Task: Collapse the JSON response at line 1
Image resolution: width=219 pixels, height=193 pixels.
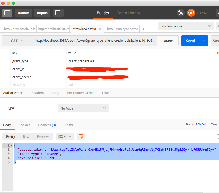Action: pyautogui.click(x=11, y=145)
